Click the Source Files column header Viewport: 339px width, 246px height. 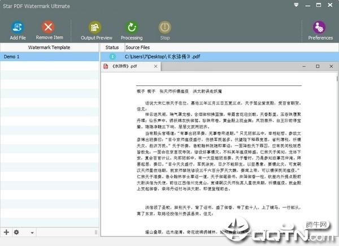point(137,48)
